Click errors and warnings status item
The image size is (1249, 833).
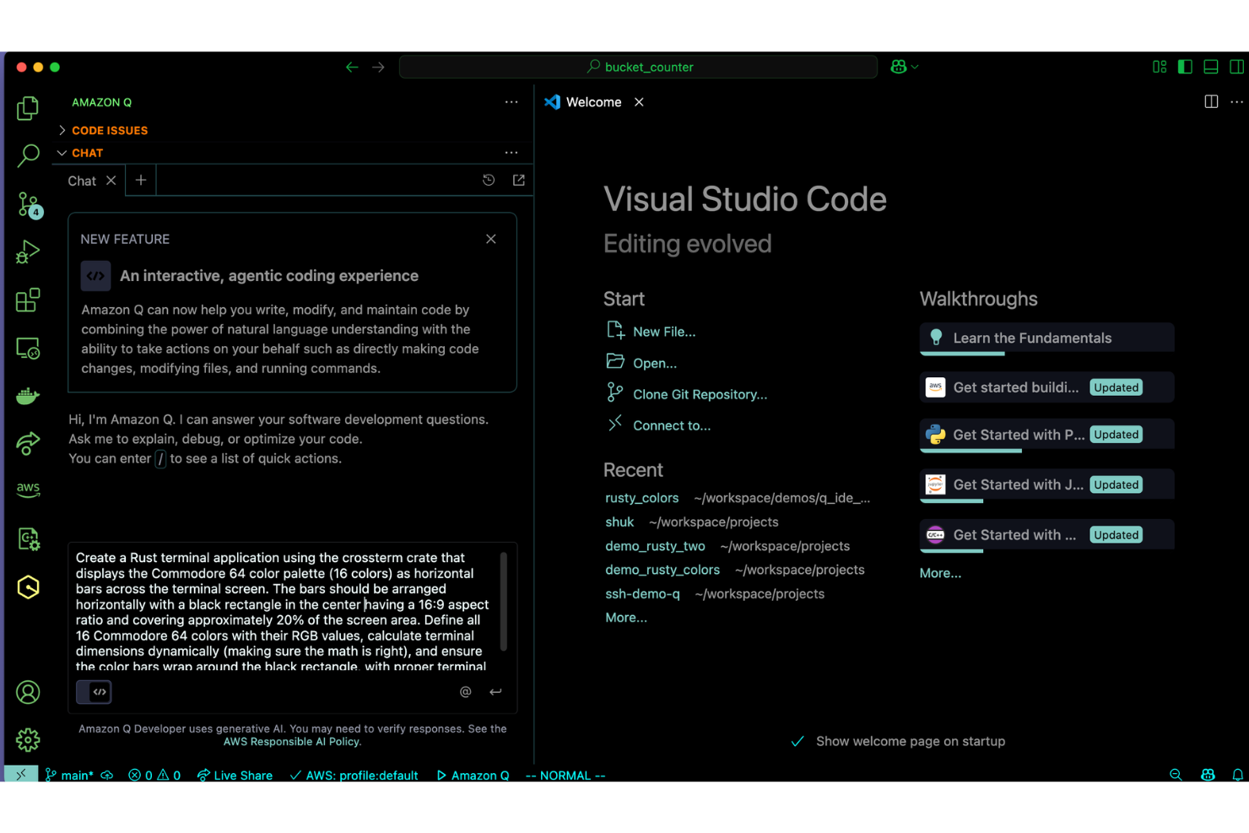click(154, 775)
